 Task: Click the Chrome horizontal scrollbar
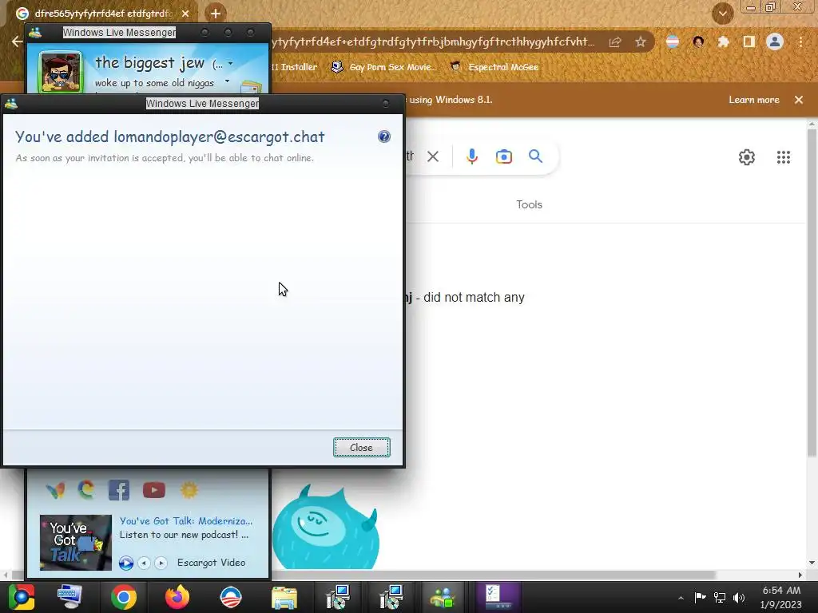click(364, 575)
